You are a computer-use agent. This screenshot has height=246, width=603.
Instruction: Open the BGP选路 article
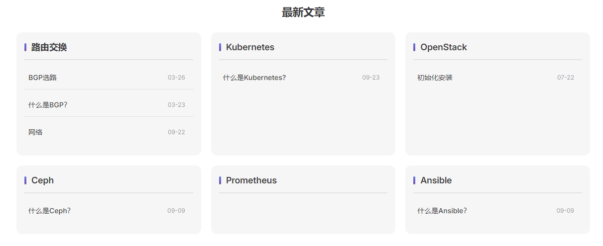(x=43, y=78)
